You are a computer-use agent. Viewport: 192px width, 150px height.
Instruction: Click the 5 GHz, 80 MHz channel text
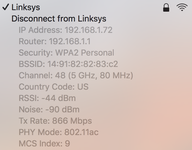(100, 76)
